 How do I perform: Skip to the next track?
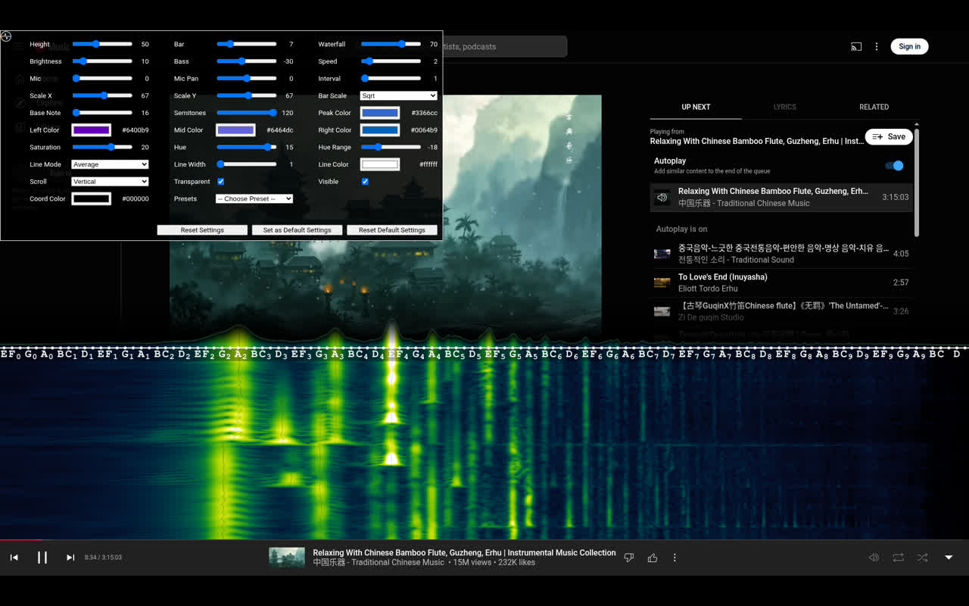(70, 558)
